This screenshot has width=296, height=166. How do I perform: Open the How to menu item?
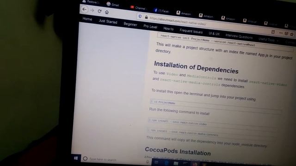coord(168,29)
